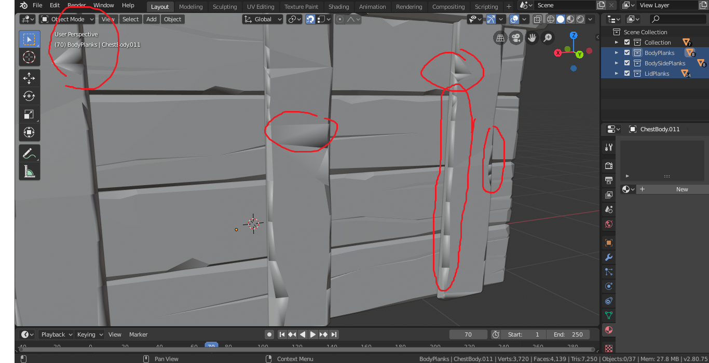Switch to the Sculpting workspace tab

(x=225, y=7)
